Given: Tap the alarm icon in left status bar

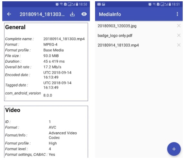Looking at the screenshot, I should point(57,4).
